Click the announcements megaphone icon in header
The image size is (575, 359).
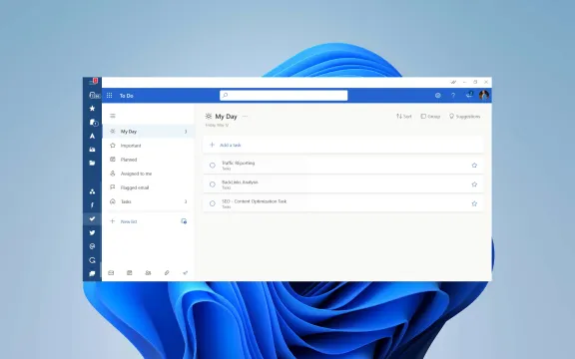469,95
